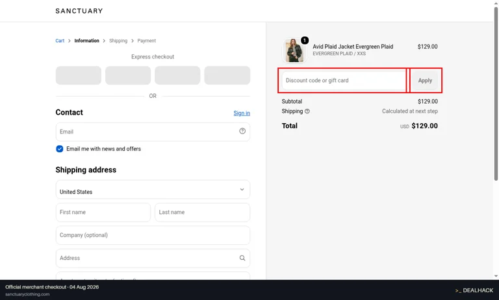Image resolution: width=499 pixels, height=300 pixels.
Task: Click the address search magnifier icon
Action: [x=242, y=258]
